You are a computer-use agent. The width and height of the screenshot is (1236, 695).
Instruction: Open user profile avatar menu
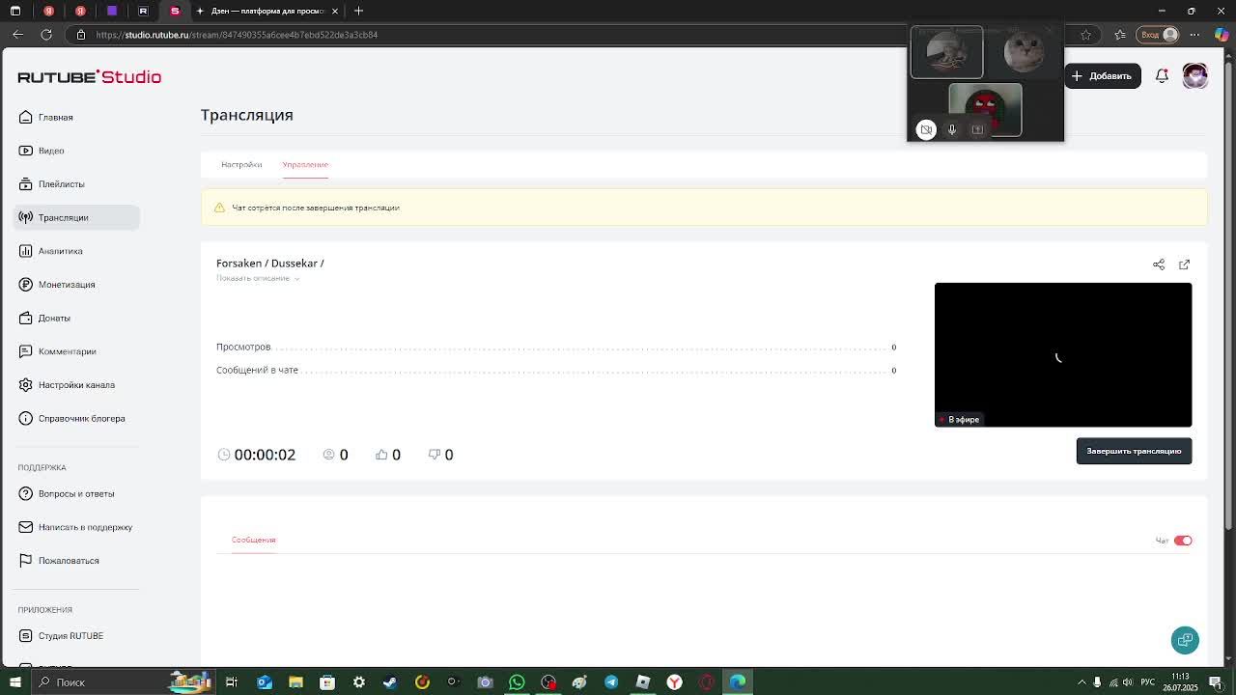1194,76
